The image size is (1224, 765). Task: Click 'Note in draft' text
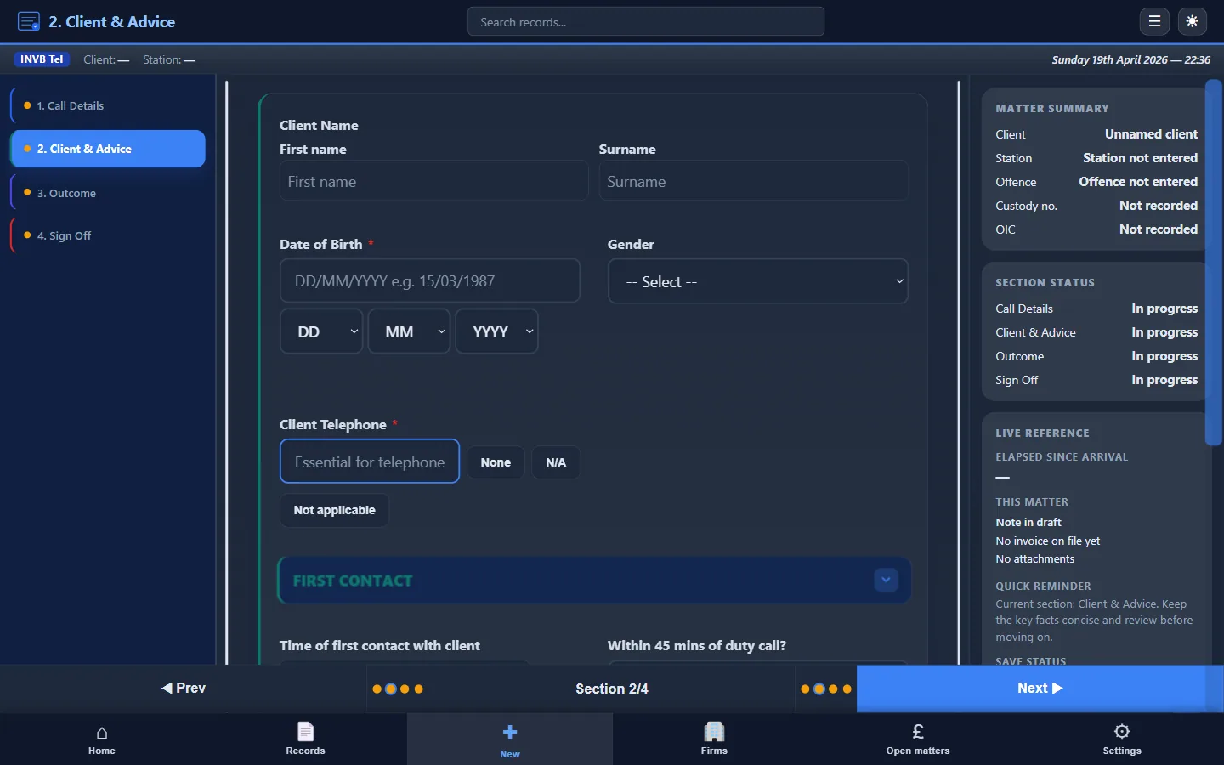click(x=1028, y=522)
